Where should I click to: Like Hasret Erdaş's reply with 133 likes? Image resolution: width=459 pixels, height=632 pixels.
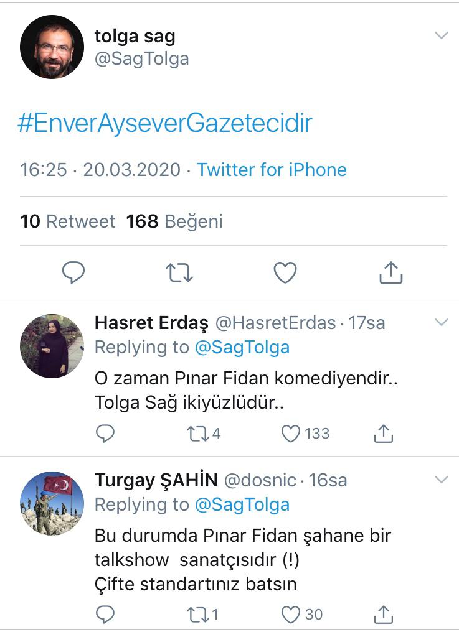[x=291, y=434]
